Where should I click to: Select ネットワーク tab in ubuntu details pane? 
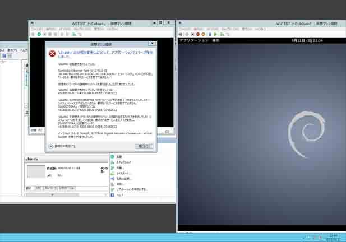point(50,188)
